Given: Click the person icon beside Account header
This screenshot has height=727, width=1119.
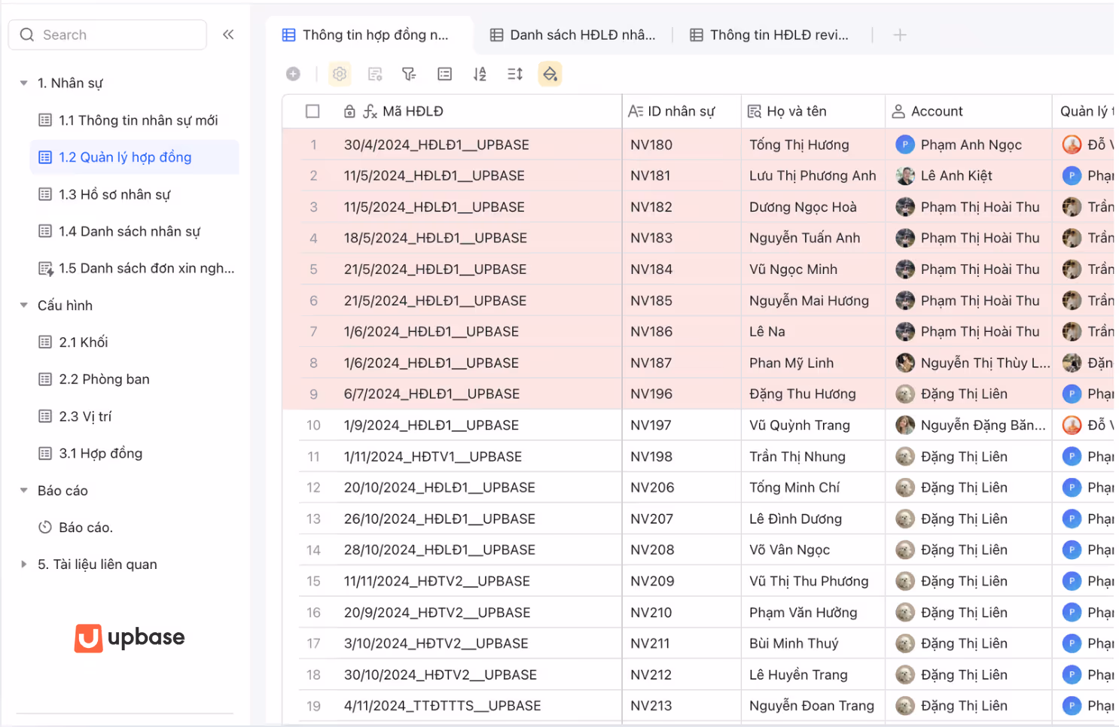Looking at the screenshot, I should point(898,111).
